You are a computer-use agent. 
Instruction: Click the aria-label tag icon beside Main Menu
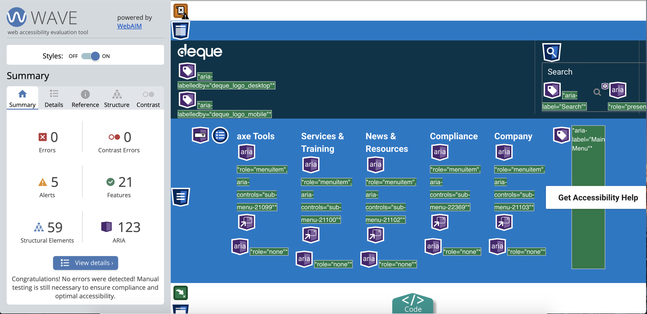pyautogui.click(x=561, y=135)
